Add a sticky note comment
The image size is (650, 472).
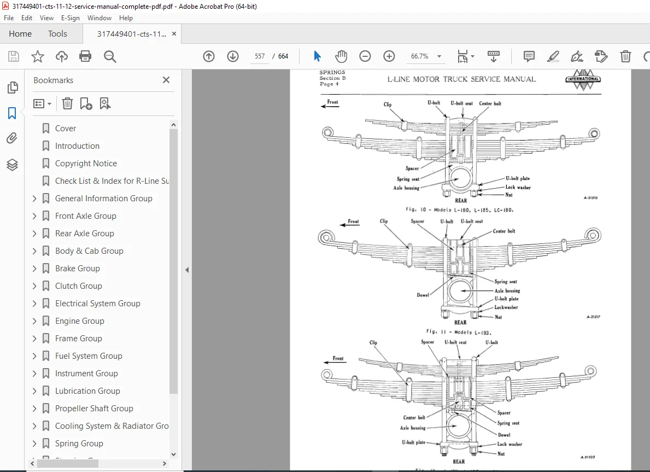tap(529, 56)
